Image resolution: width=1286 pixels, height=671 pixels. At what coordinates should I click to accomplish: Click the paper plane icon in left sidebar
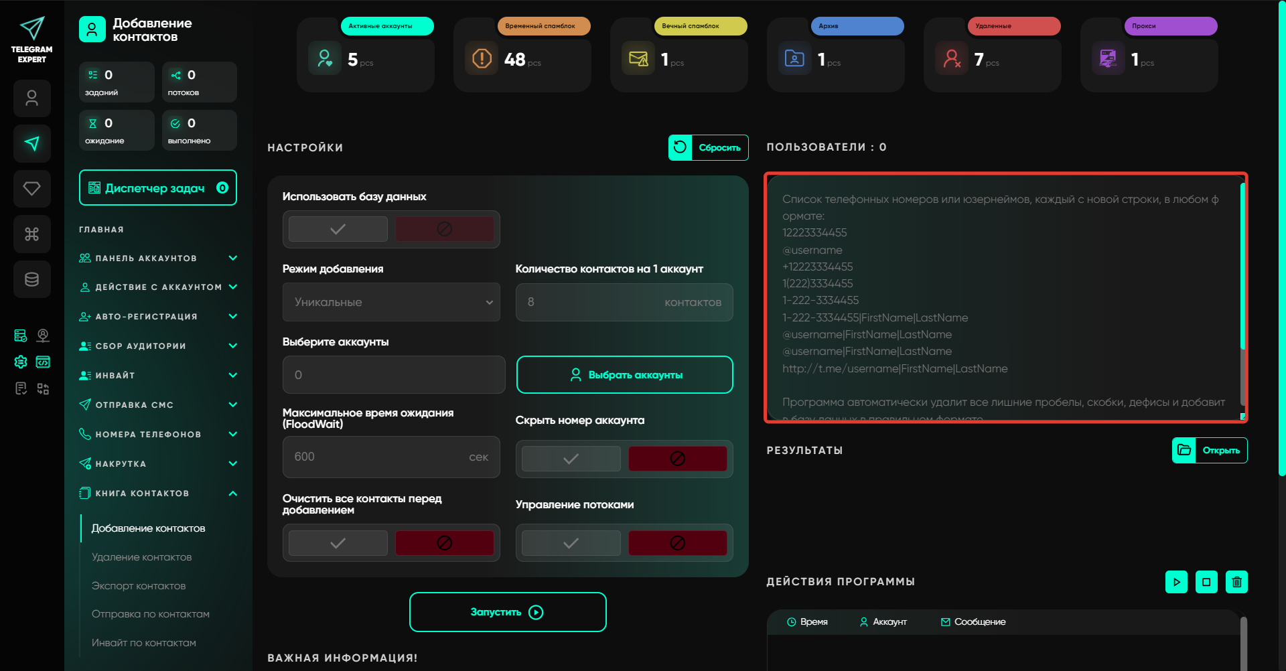[x=31, y=143]
